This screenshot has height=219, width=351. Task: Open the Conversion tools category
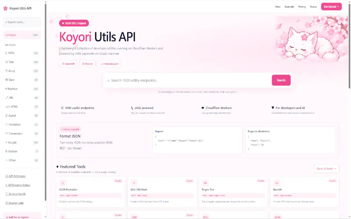tap(22, 134)
